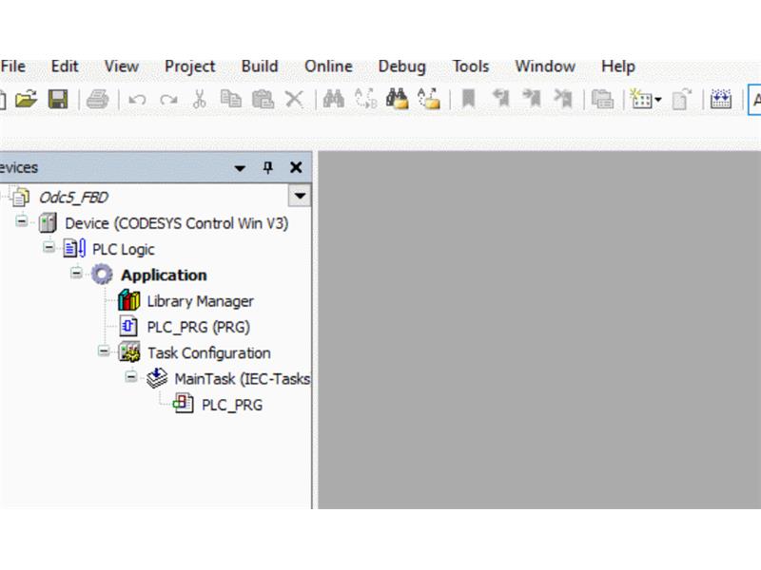Click the Undo arrow icon
Screen dimensions: 761x570
137,100
